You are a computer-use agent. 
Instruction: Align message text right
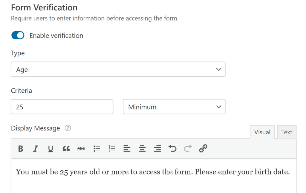[x=157, y=148]
